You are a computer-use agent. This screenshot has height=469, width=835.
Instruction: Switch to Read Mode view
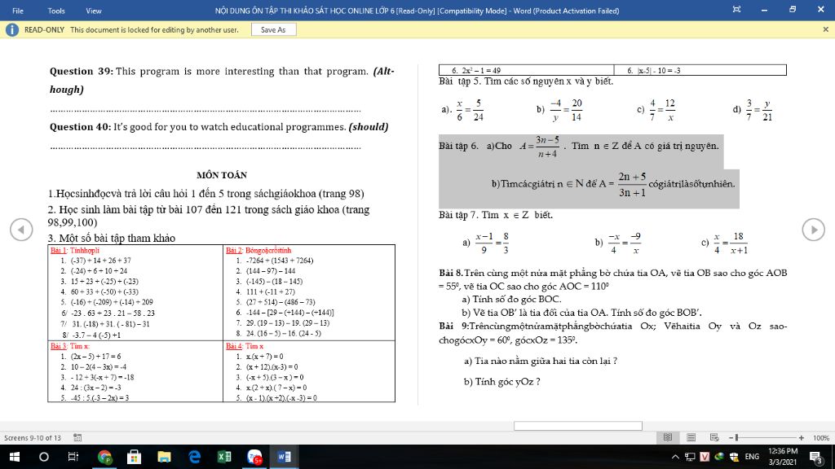[667, 437]
